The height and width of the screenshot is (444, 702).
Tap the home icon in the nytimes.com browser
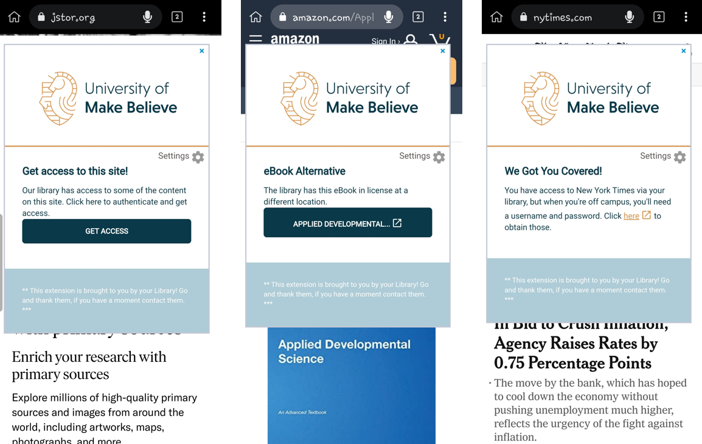tap(496, 17)
